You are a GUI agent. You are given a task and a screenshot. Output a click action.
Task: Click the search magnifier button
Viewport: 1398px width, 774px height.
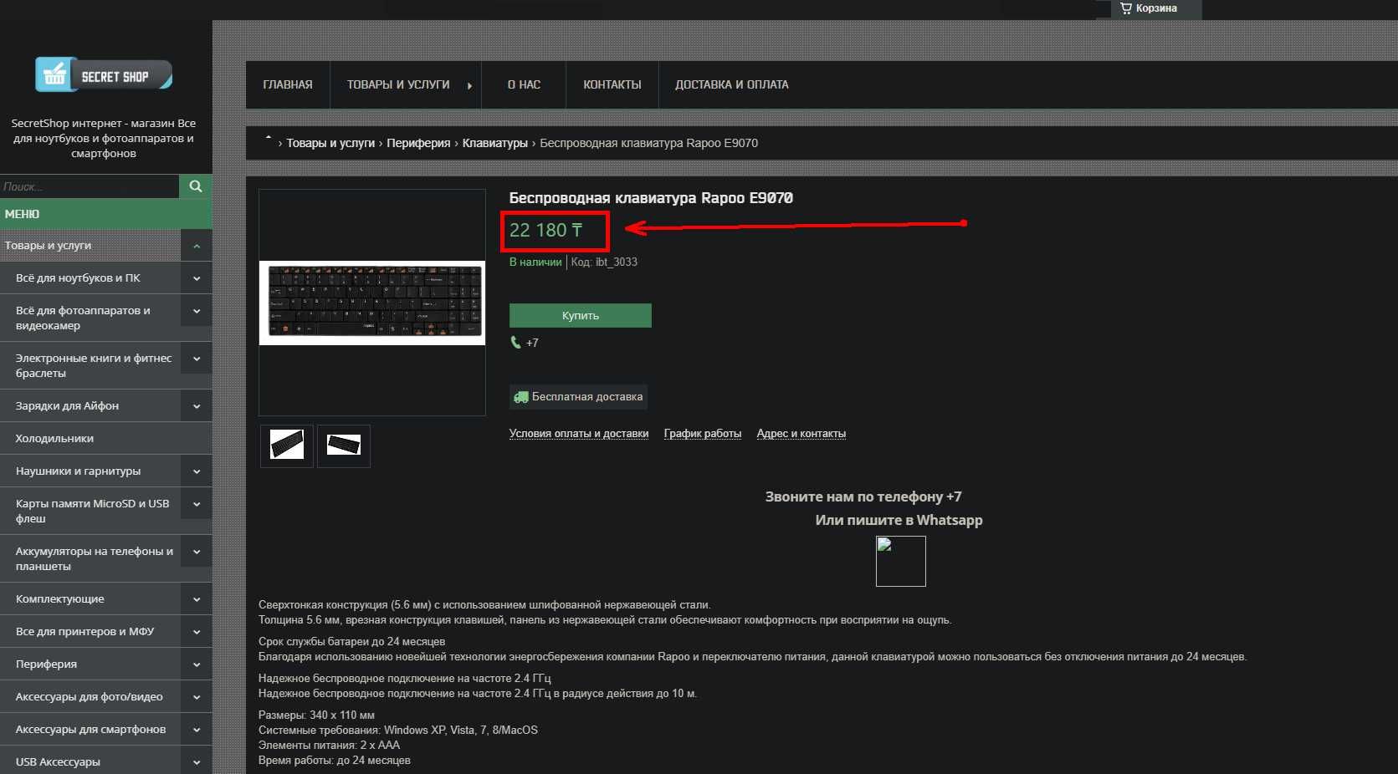tap(196, 186)
